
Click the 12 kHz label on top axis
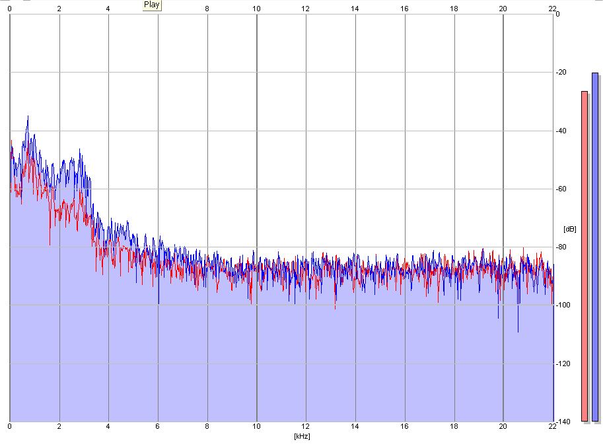pyautogui.click(x=305, y=9)
